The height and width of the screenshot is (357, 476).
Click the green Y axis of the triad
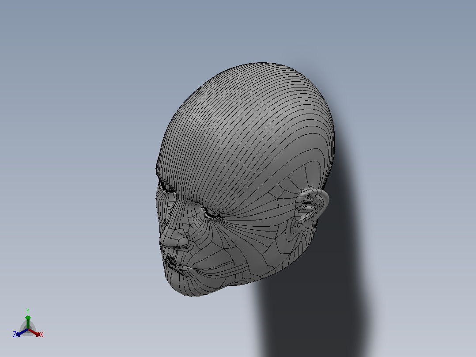click(28, 322)
